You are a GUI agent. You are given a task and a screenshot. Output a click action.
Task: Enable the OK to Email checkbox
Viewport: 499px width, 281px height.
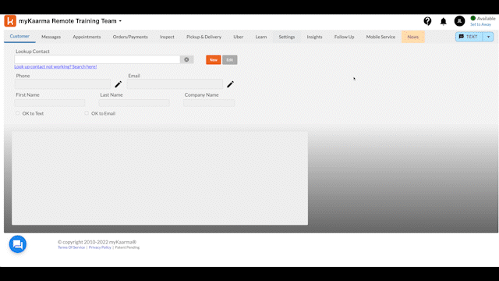pyautogui.click(x=87, y=113)
